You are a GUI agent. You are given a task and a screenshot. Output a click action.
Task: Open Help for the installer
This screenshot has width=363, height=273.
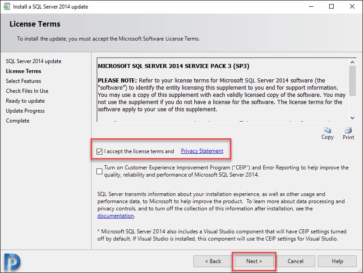click(x=337, y=261)
